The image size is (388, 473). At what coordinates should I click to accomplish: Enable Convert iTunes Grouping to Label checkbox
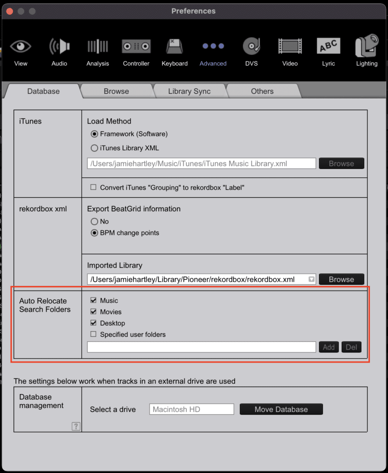click(x=93, y=188)
